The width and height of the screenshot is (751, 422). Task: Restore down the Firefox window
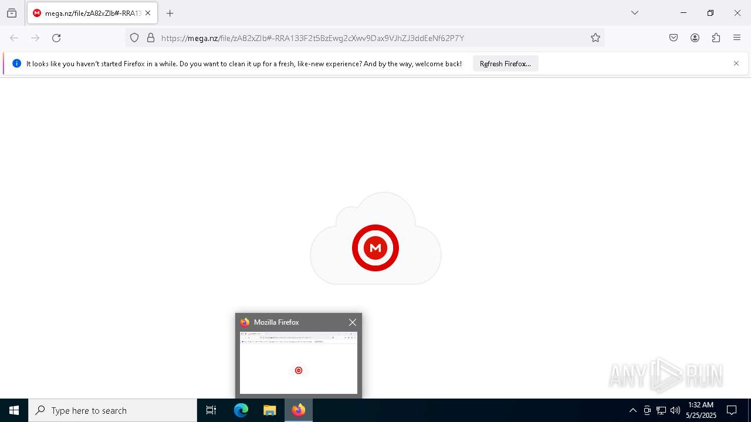(711, 13)
